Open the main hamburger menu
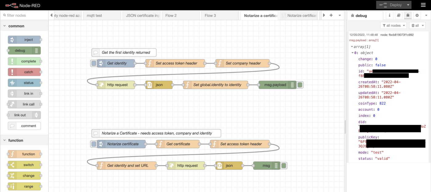The height and width of the screenshot is (192, 431). (x=423, y=5)
